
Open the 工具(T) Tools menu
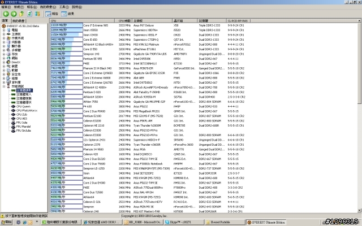(x=64, y=7)
